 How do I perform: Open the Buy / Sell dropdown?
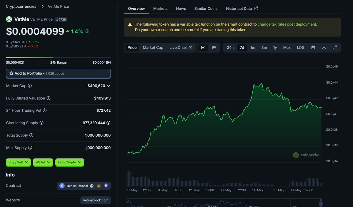point(18,162)
